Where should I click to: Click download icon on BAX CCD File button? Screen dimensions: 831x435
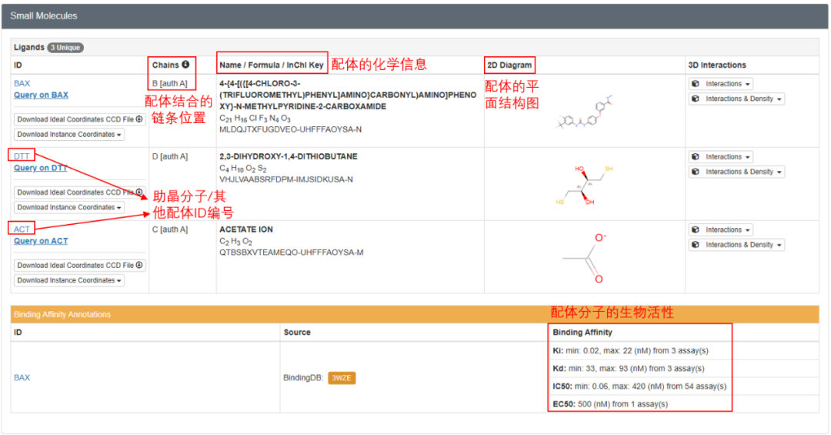coord(138,119)
